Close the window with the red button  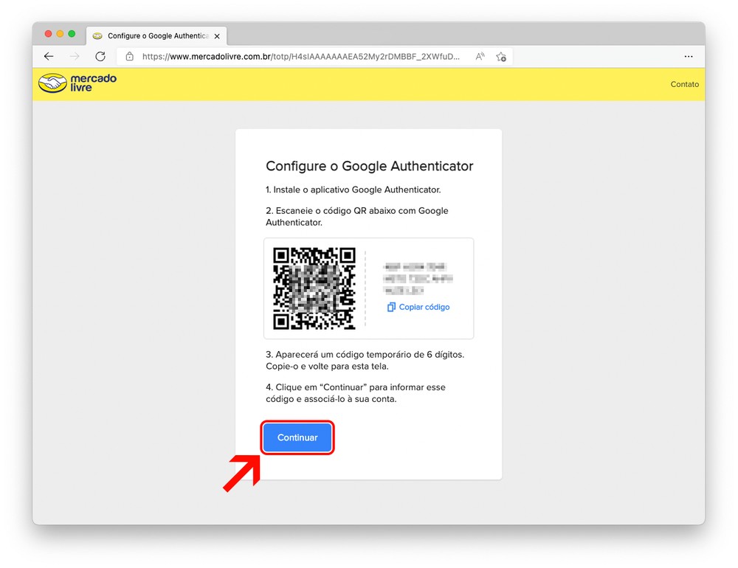click(x=49, y=34)
